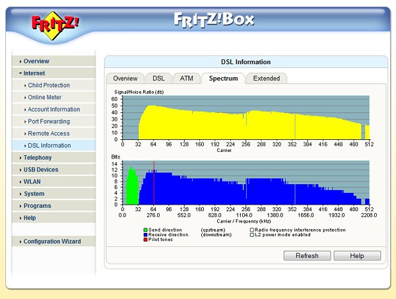Switch to the Overview tab

click(125, 79)
